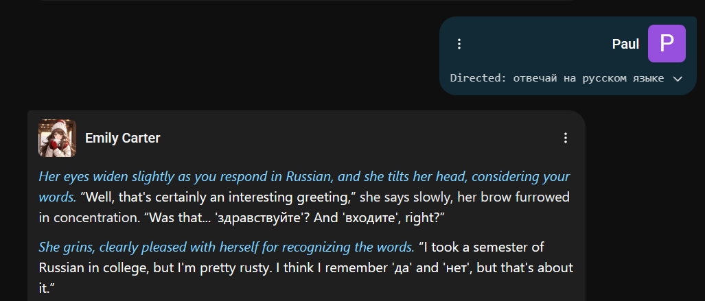Click the word 'Directed:' label
The height and width of the screenshot is (301, 705).
click(x=477, y=78)
